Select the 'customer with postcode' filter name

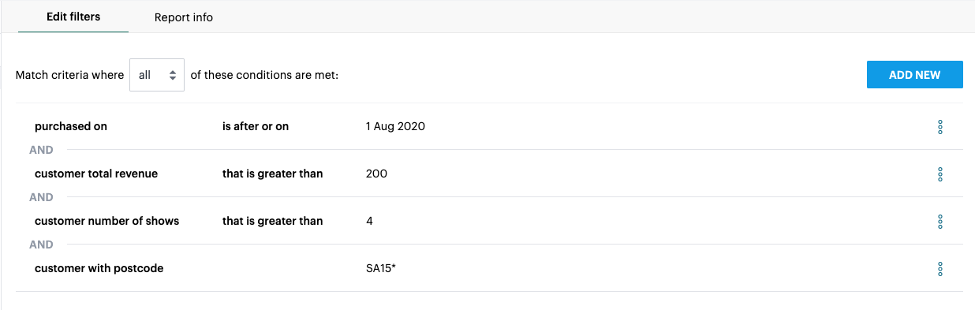[99, 268]
